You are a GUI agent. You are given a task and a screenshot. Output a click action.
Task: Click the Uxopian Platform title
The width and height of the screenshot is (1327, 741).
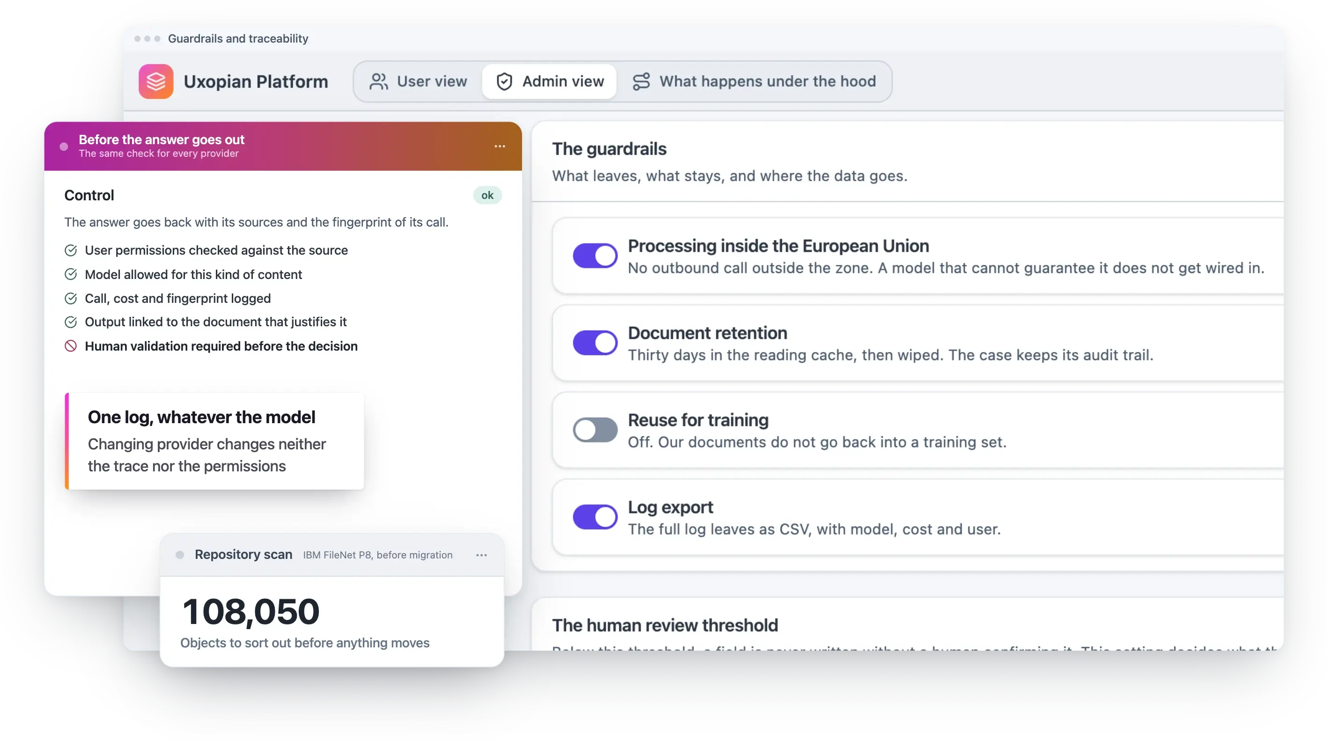(x=256, y=81)
